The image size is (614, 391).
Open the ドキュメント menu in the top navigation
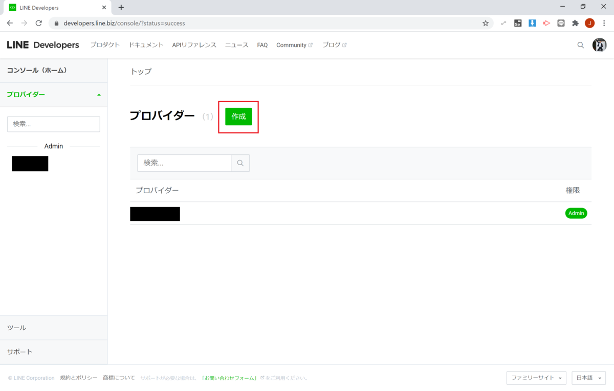tap(146, 45)
